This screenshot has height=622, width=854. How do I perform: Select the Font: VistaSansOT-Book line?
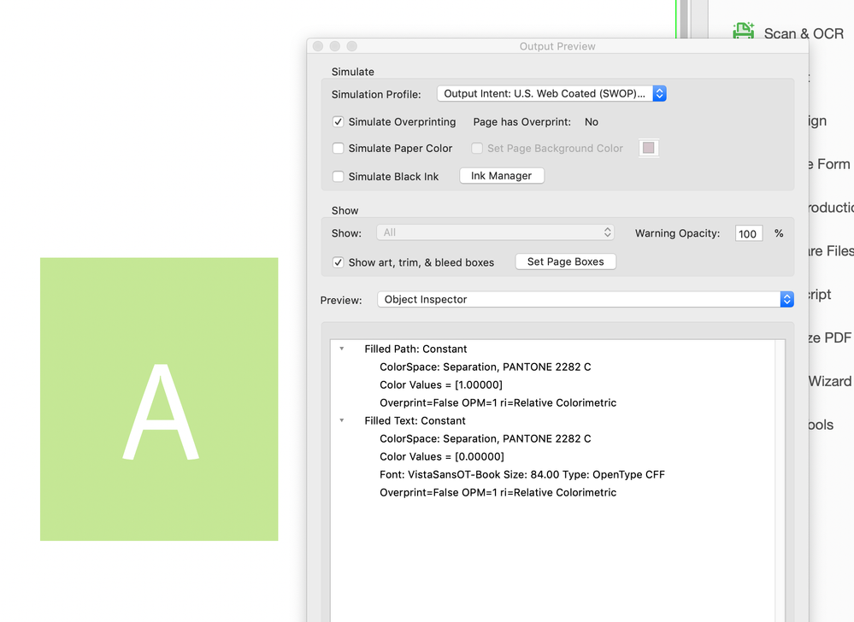coord(521,474)
